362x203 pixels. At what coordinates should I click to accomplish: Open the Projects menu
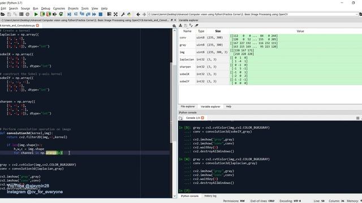coord(73,8)
